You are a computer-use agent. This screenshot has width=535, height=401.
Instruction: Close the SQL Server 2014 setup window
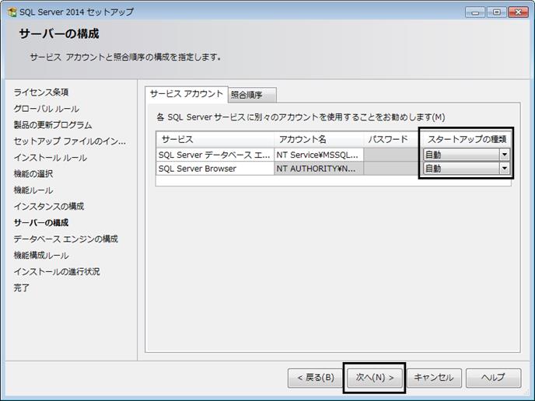518,12
